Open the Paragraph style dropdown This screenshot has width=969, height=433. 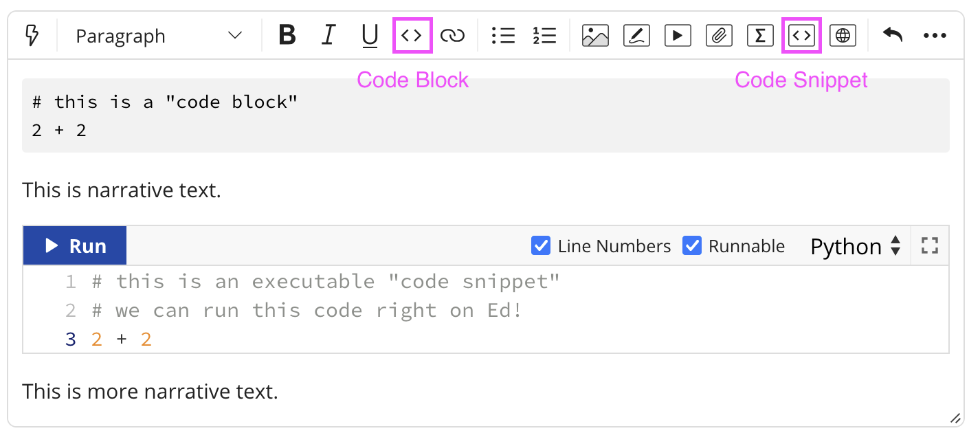coord(159,36)
